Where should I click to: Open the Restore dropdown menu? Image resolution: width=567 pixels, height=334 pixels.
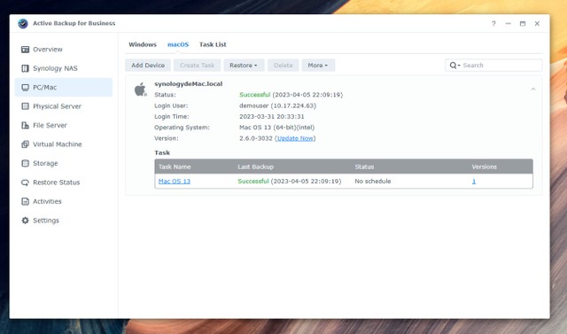point(244,66)
